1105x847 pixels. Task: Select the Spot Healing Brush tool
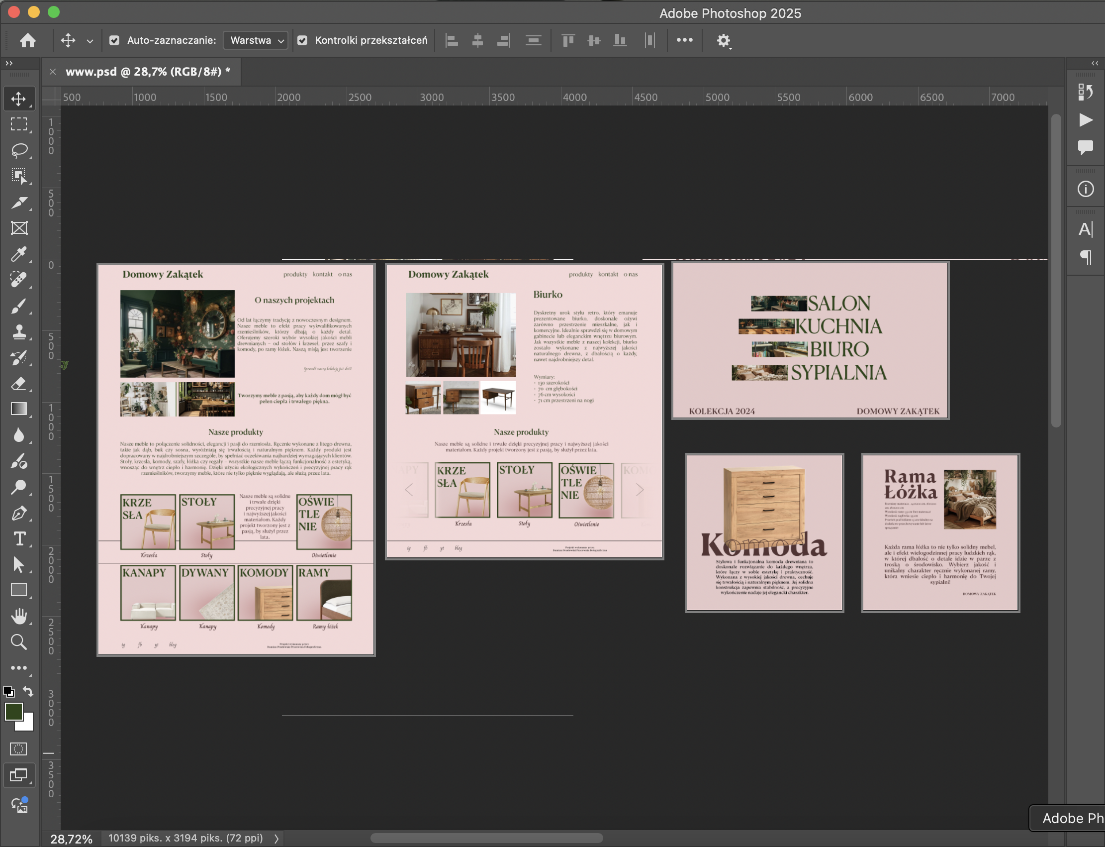pos(18,280)
